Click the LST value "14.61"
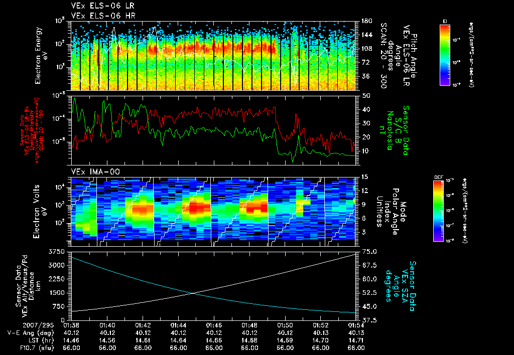Screen dimensions: 514x355 [x=143, y=340]
